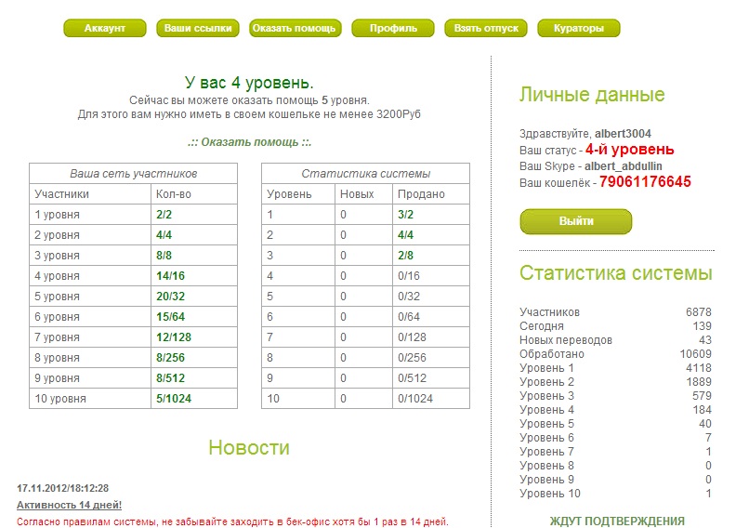This screenshot has width=749, height=528.
Task: Click the 10 уровня row label
Action: click(x=60, y=399)
